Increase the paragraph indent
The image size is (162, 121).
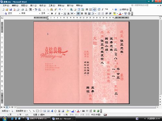click(110, 14)
